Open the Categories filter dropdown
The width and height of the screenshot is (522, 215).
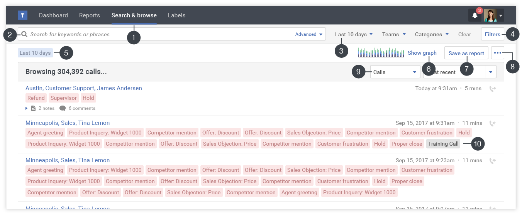click(431, 34)
